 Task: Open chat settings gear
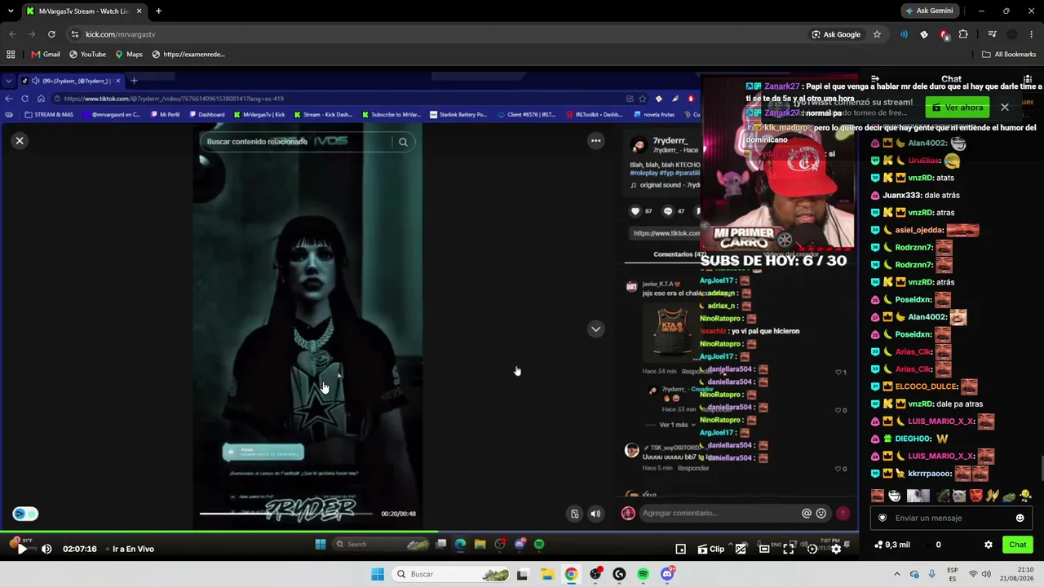(x=989, y=545)
